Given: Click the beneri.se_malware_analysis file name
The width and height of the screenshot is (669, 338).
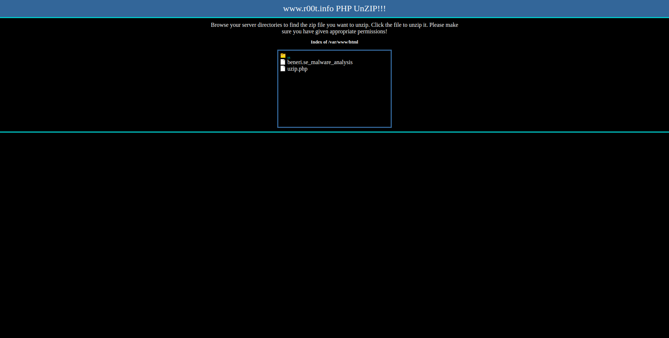Looking at the screenshot, I should (320, 62).
